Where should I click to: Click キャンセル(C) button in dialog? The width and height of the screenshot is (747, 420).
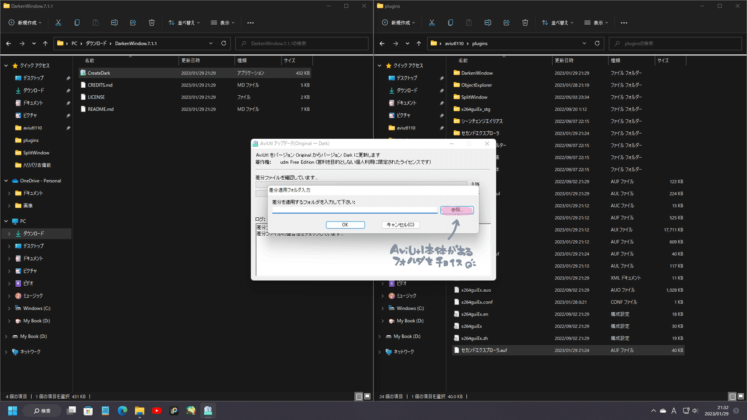pos(400,225)
